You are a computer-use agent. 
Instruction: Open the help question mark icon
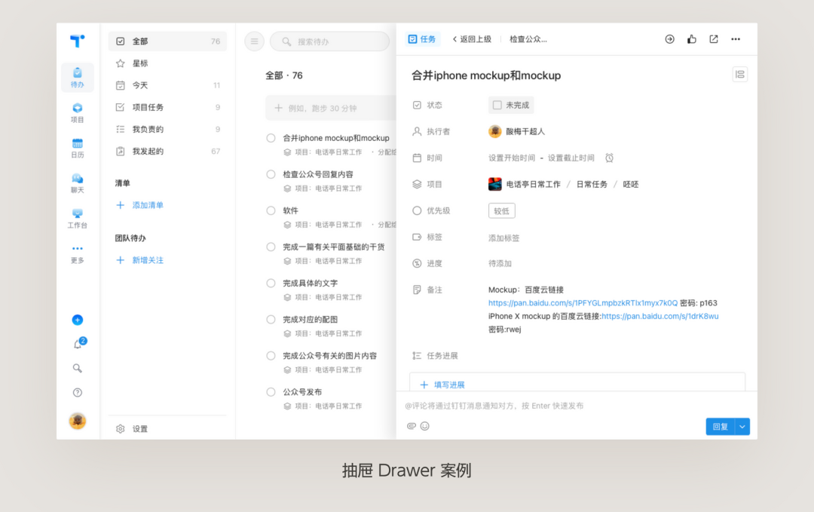pyautogui.click(x=78, y=393)
